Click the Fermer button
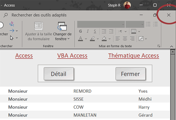The width and height of the screenshot is (176, 120). click(x=131, y=74)
